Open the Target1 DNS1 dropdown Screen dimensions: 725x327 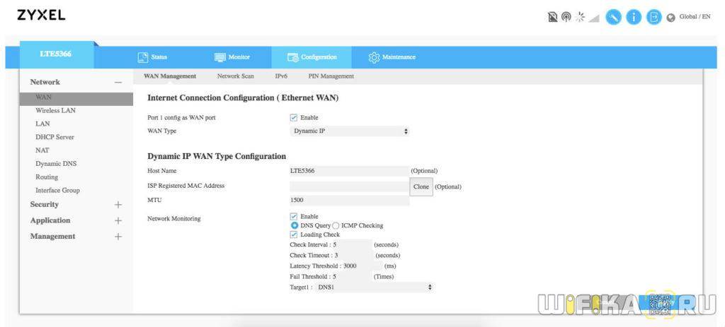[373, 287]
